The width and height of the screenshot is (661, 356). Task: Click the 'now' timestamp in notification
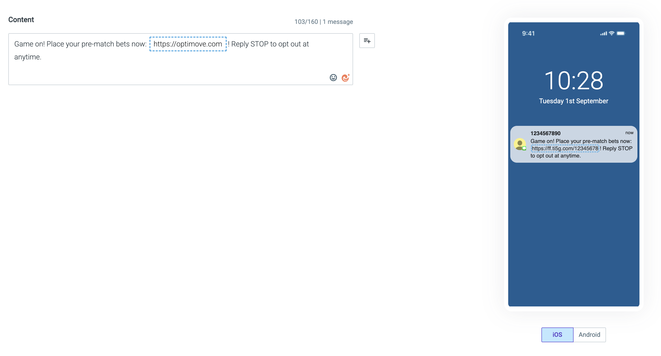[x=629, y=133]
